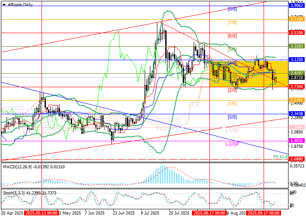This screenshot has height=218, width=306.
Task: Select the 3.9062 blue price label
Action: point(297,6)
